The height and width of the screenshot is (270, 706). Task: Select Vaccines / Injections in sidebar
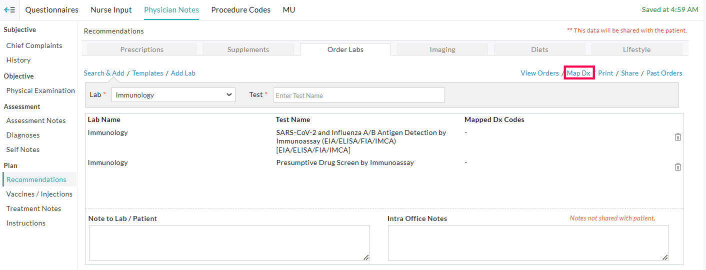pos(39,194)
